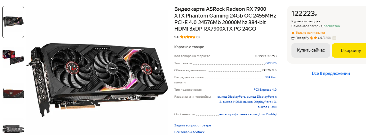Open the 384 бит bus width link

pos(271,77)
